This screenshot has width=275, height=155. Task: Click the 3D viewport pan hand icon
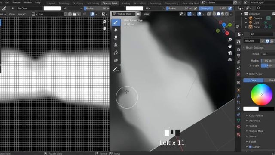pyautogui.click(x=230, y=46)
